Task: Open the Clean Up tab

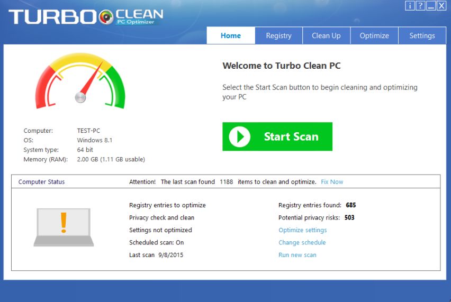Action: 326,35
